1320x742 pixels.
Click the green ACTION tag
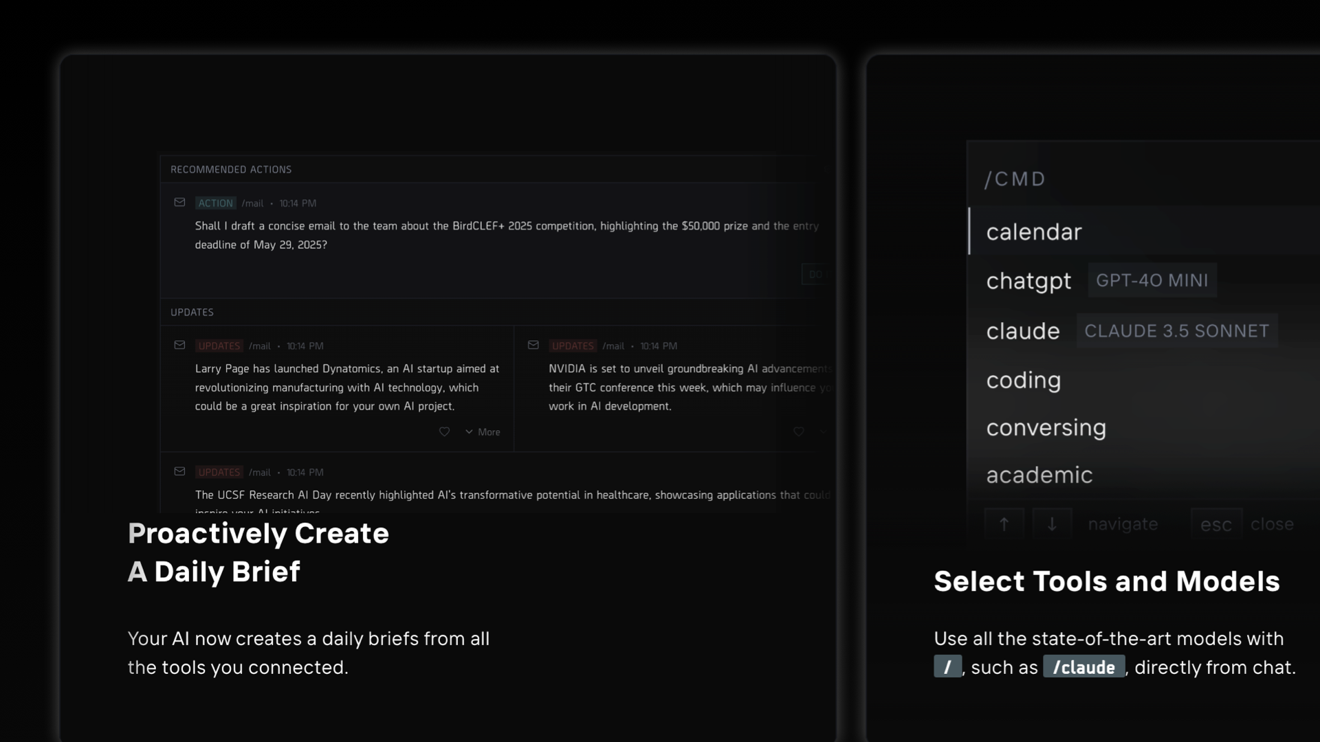pos(215,203)
